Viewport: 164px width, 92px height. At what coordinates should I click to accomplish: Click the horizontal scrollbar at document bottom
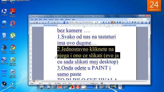(93, 81)
